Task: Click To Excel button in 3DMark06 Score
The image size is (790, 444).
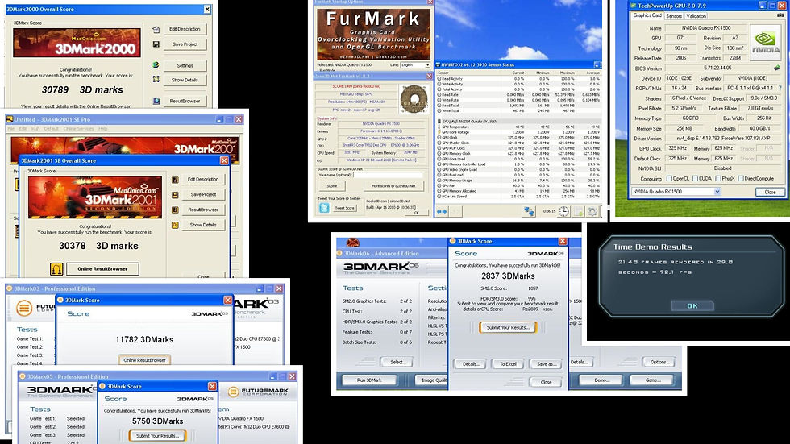Action: [508, 364]
